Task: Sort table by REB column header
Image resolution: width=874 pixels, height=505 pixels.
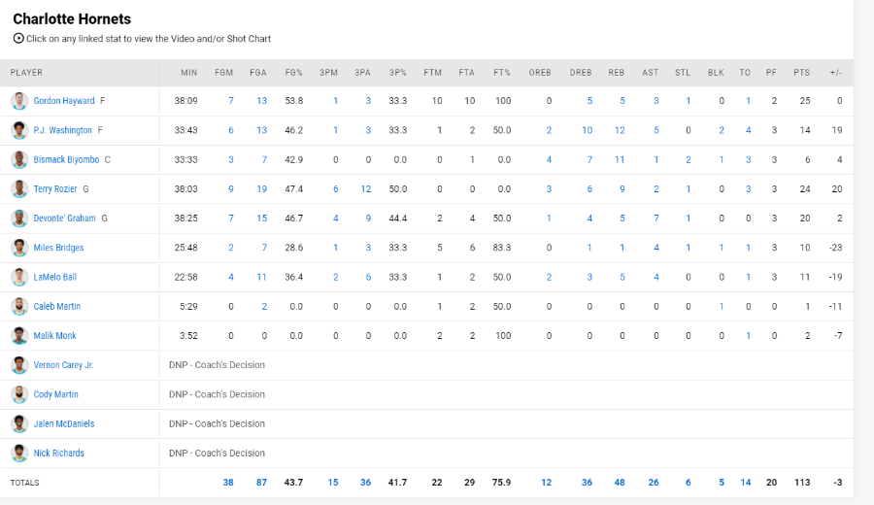Action: [x=617, y=73]
